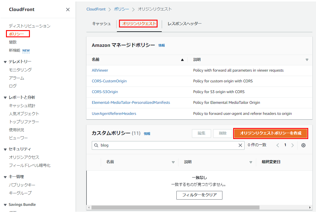
Task: Open パブリックキー in the sidebar
Action: click(x=22, y=185)
